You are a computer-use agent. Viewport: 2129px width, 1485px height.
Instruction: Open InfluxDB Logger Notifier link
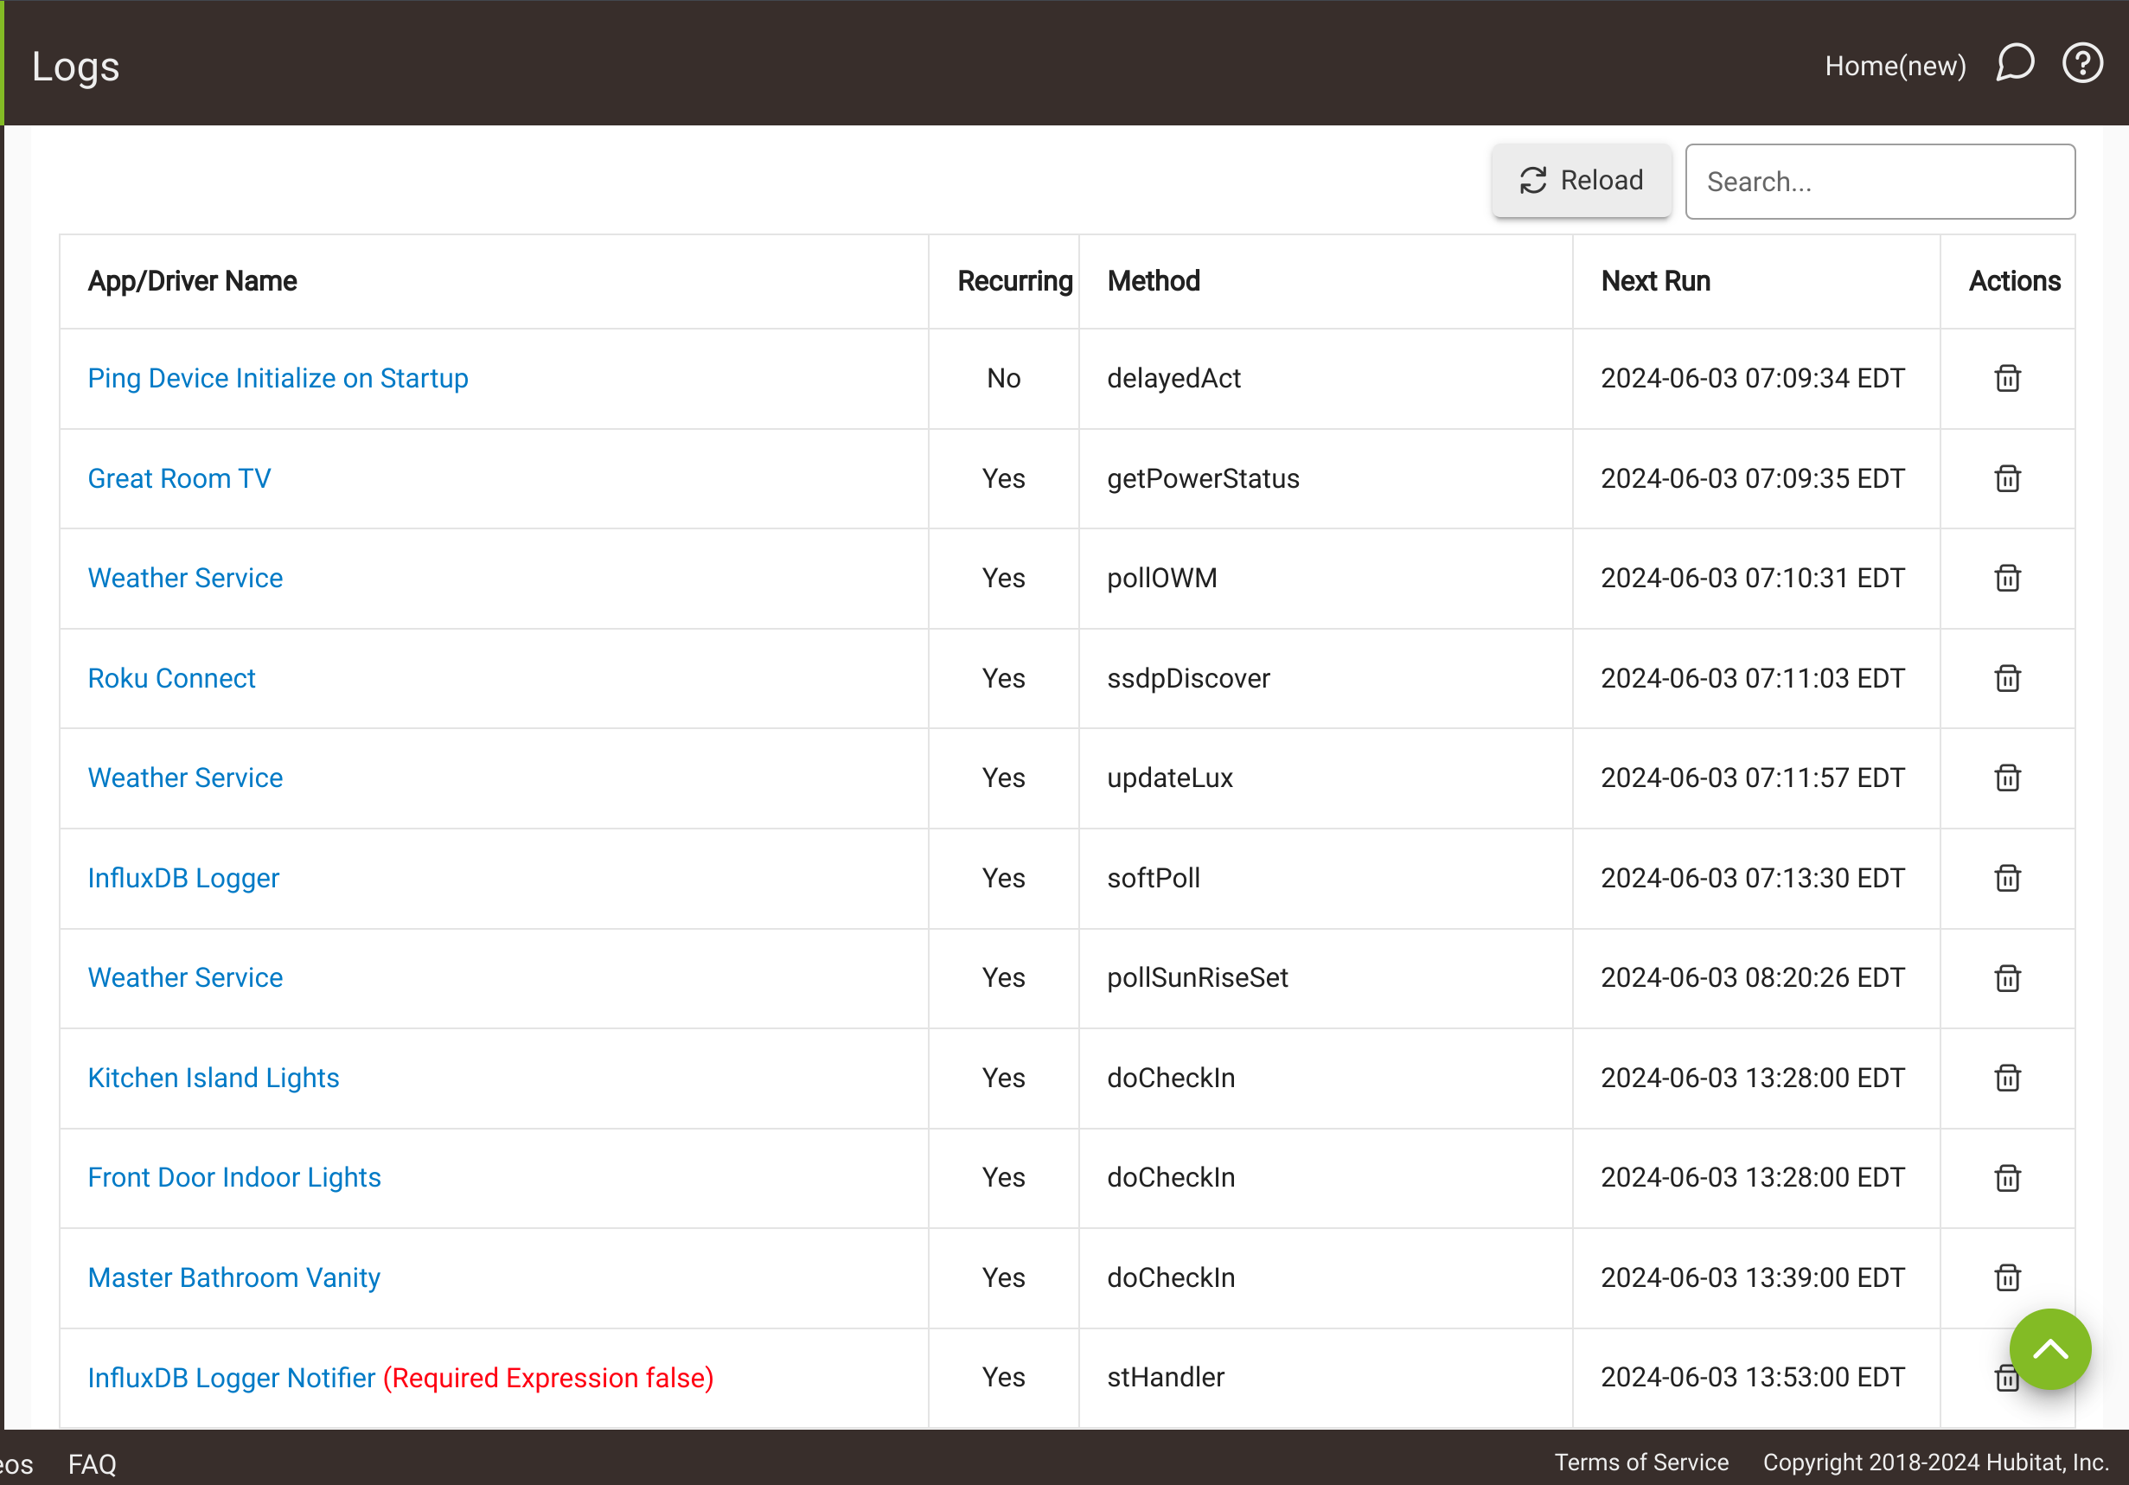pyautogui.click(x=232, y=1378)
